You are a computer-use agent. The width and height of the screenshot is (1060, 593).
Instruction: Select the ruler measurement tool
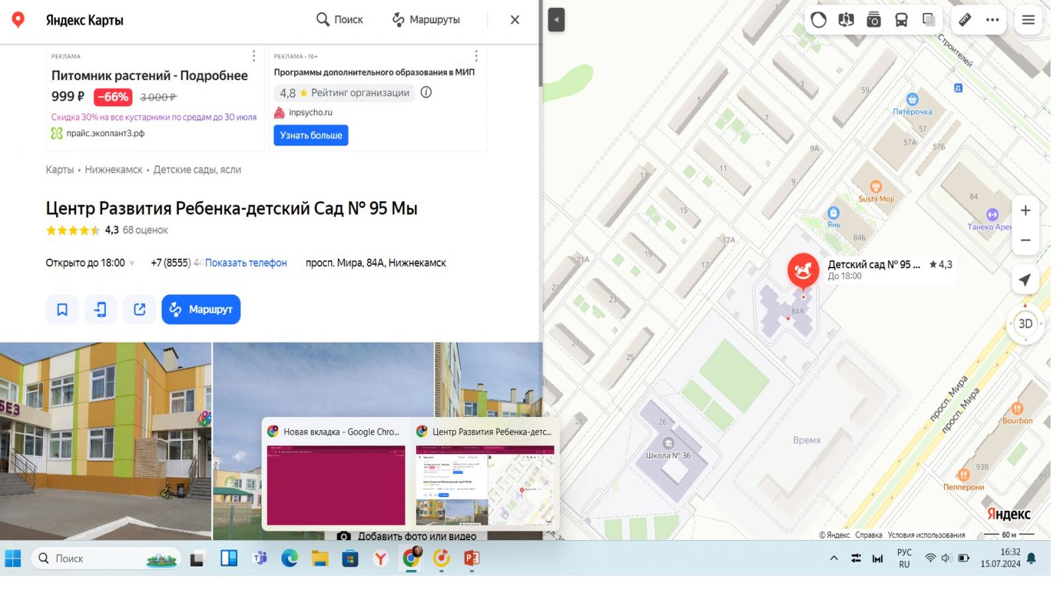coord(965,20)
